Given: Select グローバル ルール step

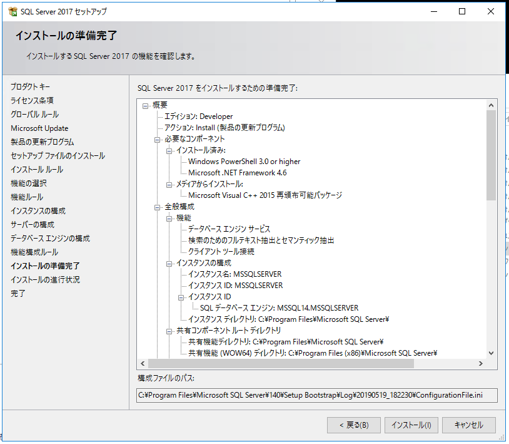Looking at the screenshot, I should [x=35, y=115].
